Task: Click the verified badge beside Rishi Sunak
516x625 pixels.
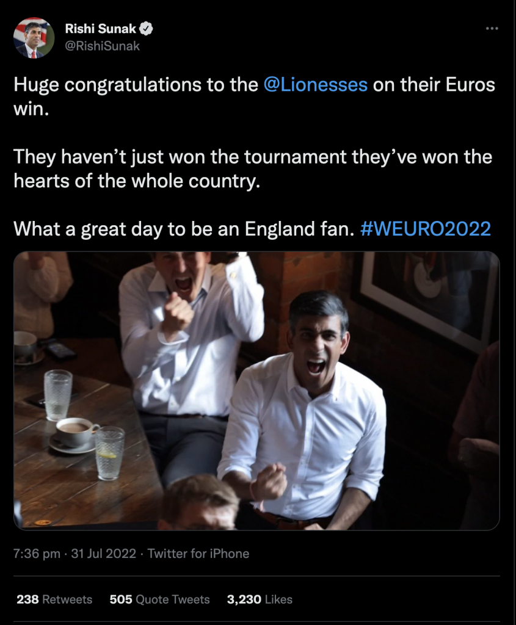Action: coord(147,29)
